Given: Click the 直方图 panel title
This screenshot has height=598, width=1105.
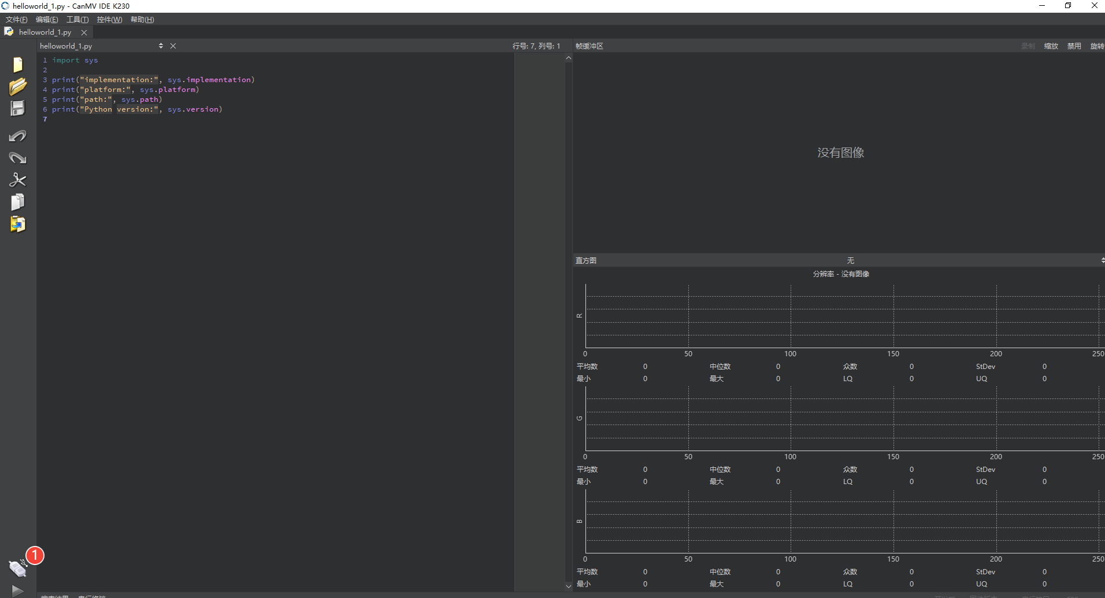Looking at the screenshot, I should pos(586,261).
